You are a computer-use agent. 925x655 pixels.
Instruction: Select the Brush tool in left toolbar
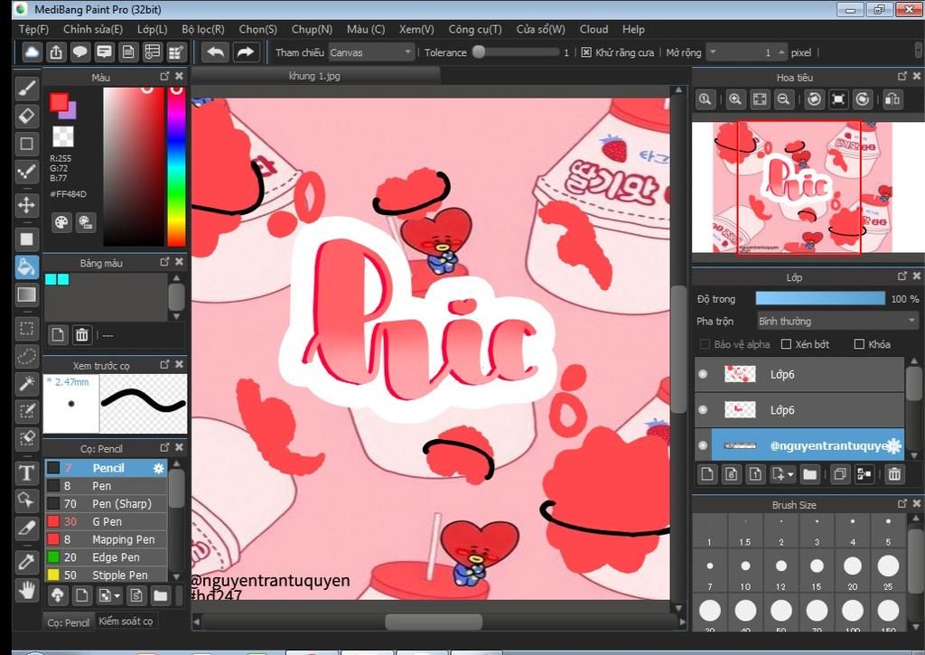pyautogui.click(x=26, y=89)
